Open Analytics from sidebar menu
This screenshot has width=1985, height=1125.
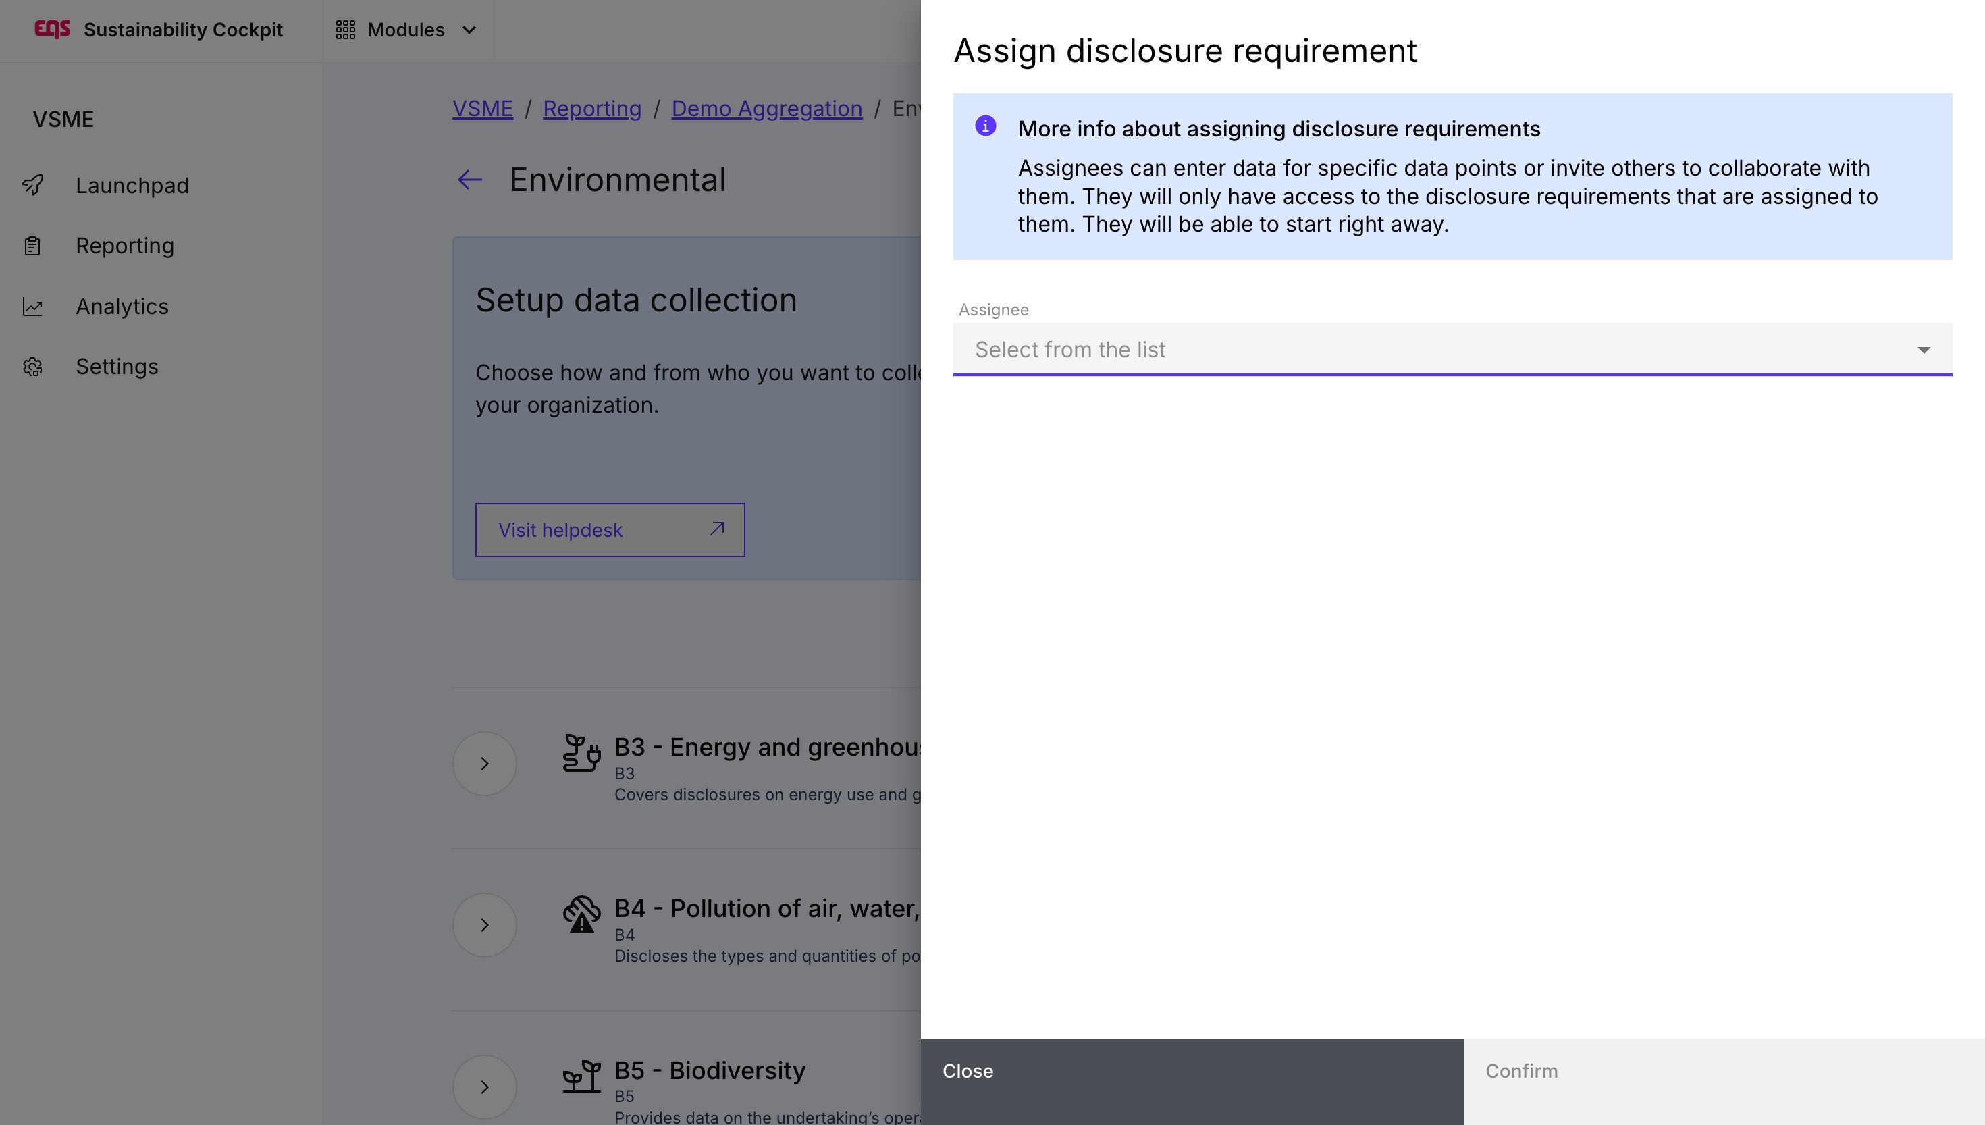coord(122,307)
